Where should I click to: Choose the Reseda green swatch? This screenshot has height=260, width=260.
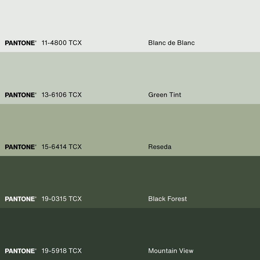(130, 125)
